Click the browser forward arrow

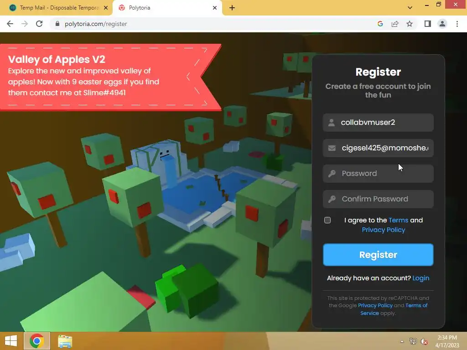[25, 24]
